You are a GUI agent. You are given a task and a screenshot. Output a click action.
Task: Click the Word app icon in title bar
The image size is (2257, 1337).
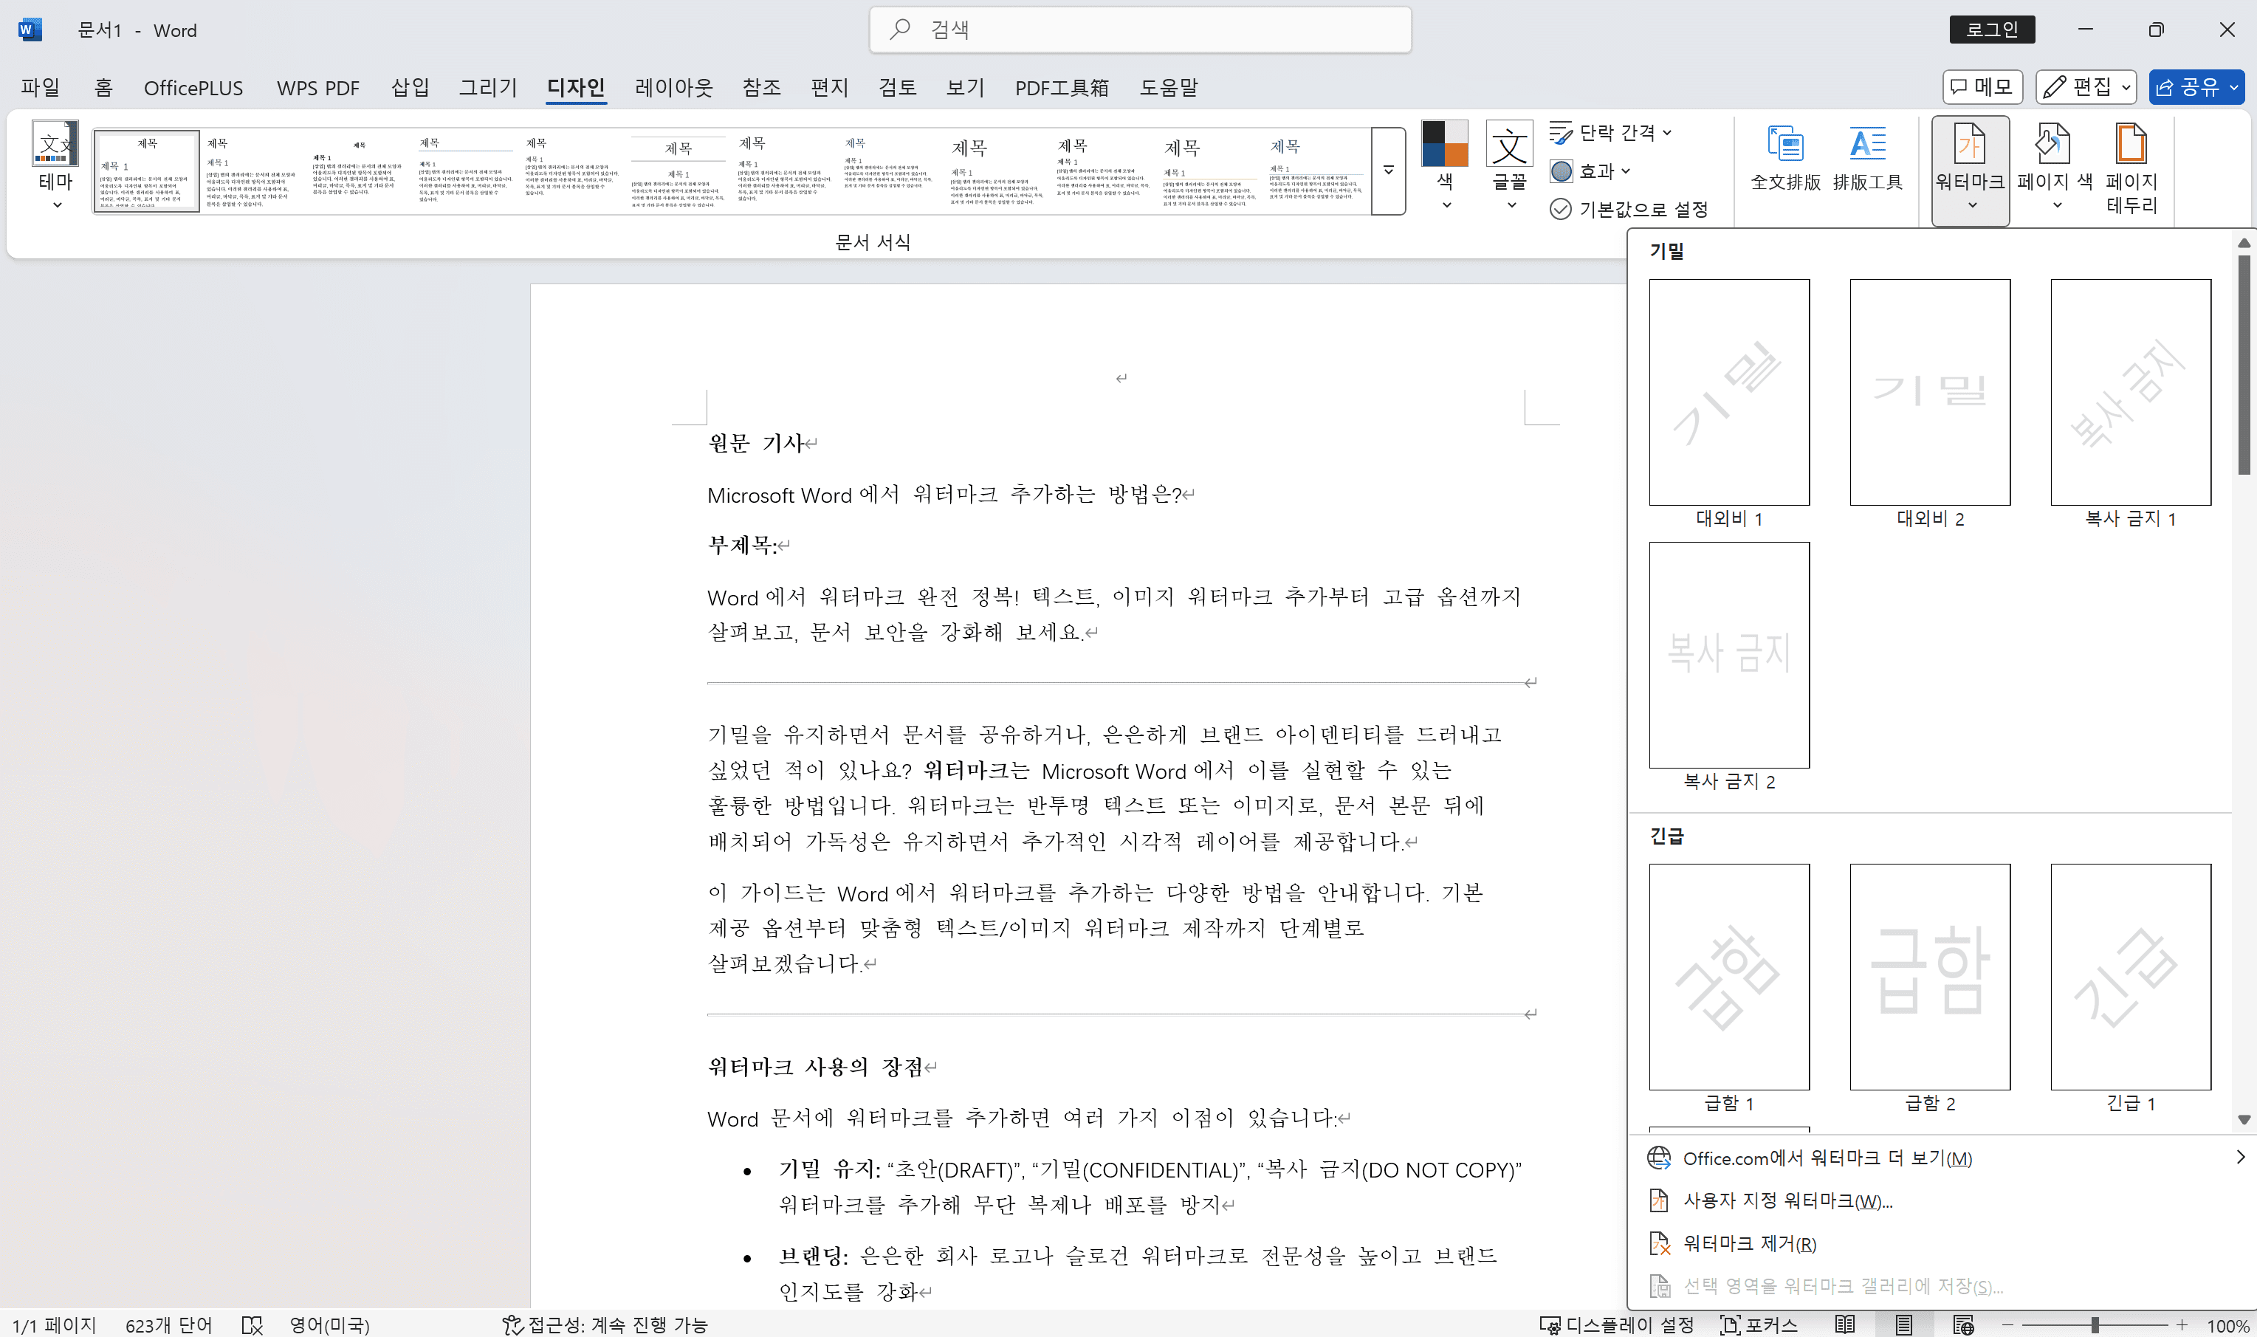(29, 30)
